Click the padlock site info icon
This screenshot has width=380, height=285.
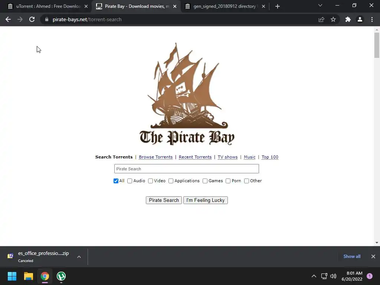click(x=47, y=19)
